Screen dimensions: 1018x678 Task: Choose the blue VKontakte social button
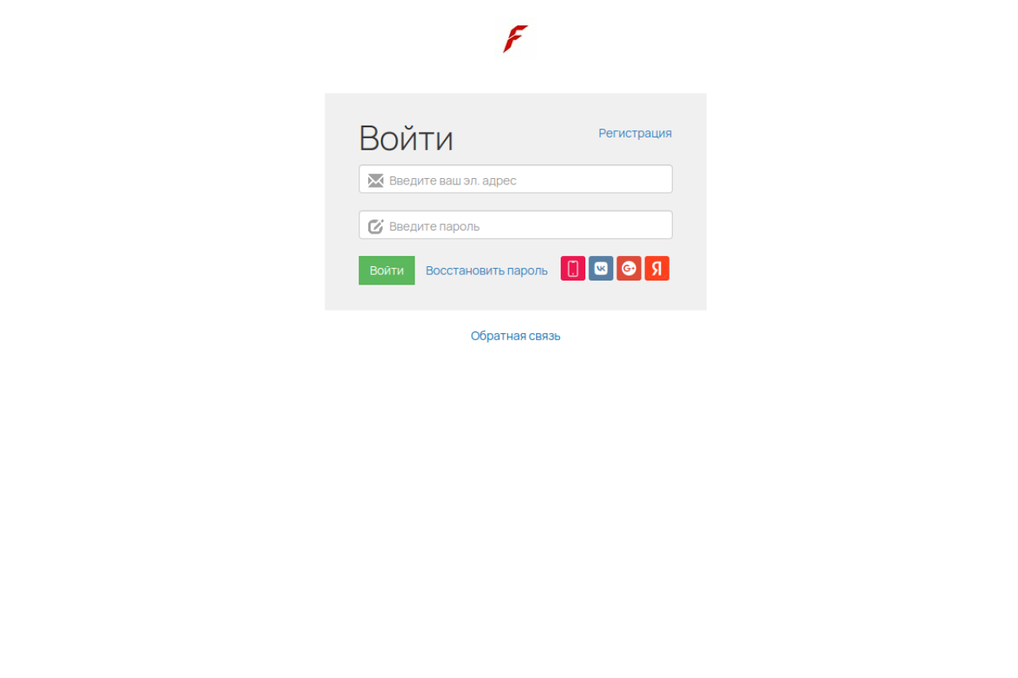click(x=601, y=269)
